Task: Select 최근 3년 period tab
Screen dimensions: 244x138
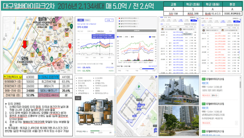Action: point(80,31)
